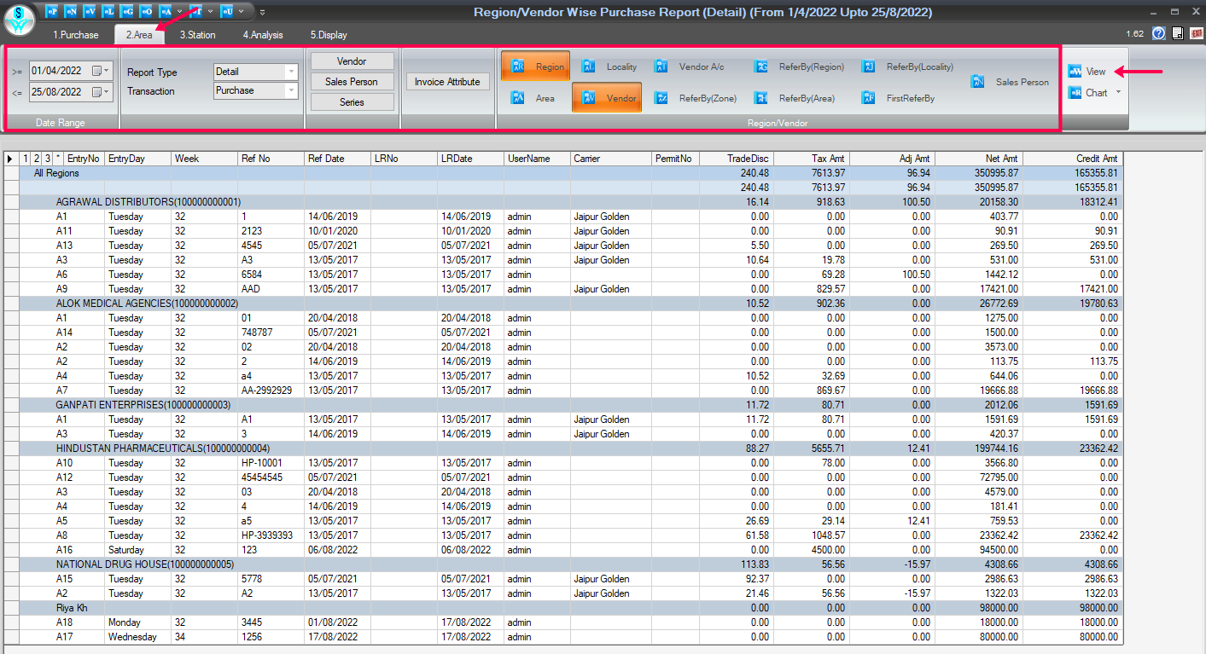Click the Credit Amt column header
The width and height of the screenshot is (1206, 654).
(x=1072, y=159)
